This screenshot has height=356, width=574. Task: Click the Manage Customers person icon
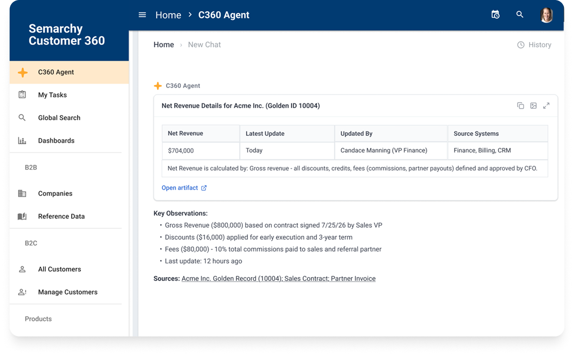[22, 292]
